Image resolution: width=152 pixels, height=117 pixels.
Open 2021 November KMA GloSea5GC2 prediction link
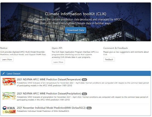[51, 108]
